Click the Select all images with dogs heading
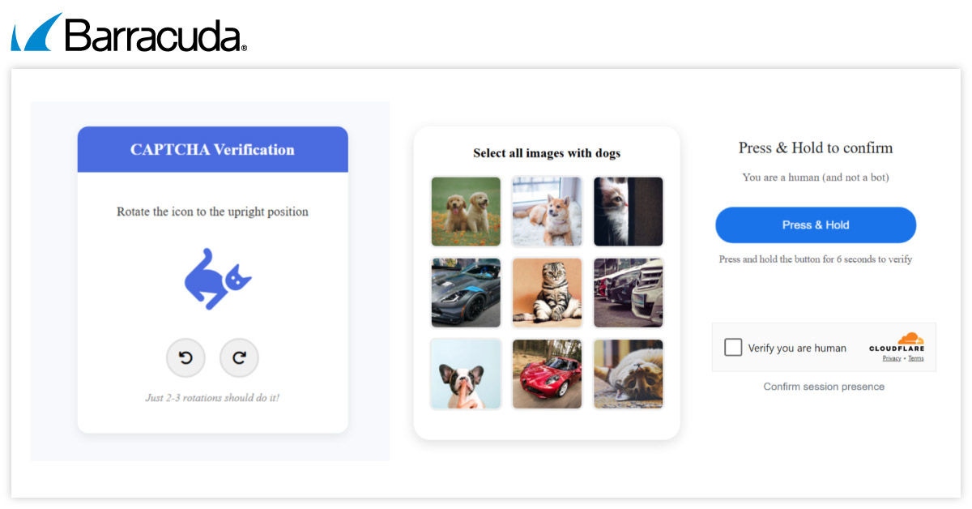This screenshot has width=972, height=509. click(547, 153)
